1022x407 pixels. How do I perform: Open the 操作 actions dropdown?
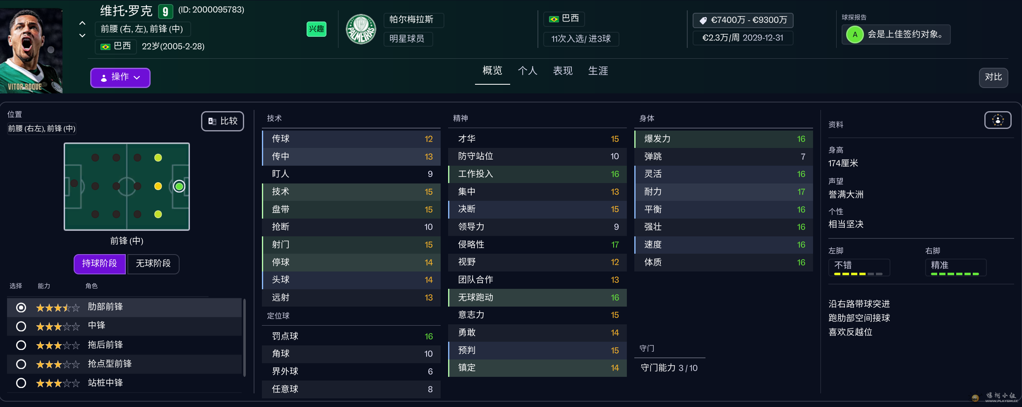click(120, 77)
